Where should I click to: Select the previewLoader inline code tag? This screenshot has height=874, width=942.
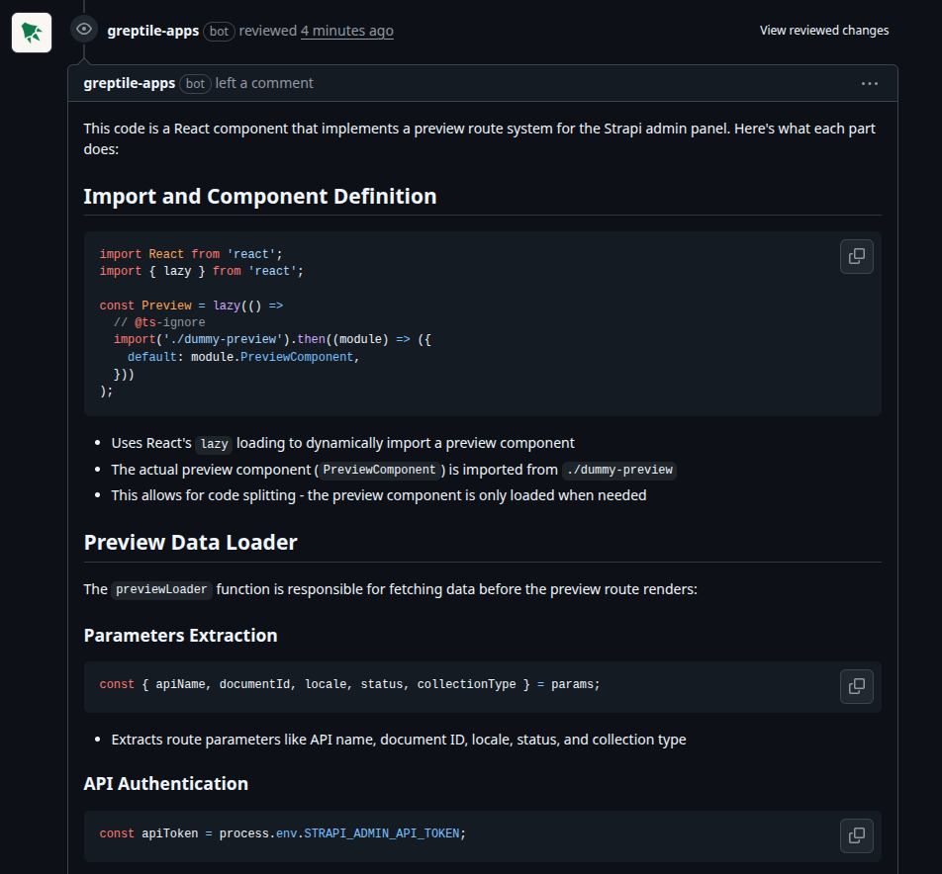coord(161,589)
